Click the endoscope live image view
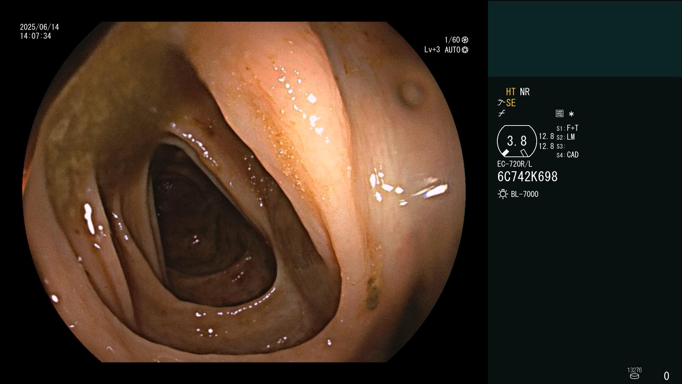The width and height of the screenshot is (682, 384). [x=244, y=192]
